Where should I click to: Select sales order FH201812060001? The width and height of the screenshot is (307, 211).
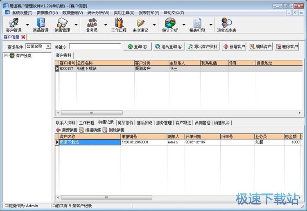[144, 142]
